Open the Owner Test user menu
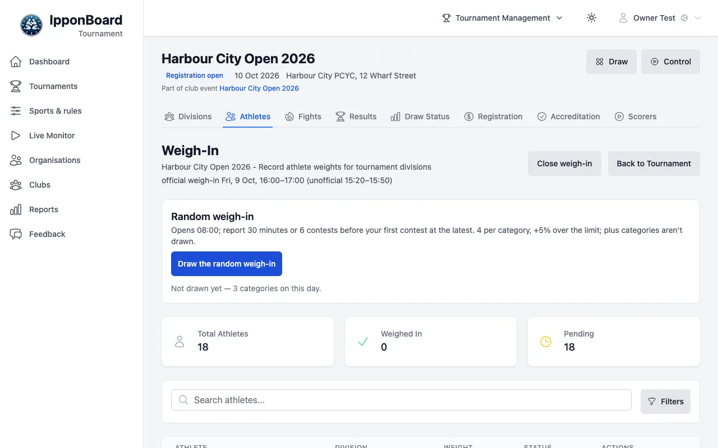 (660, 18)
